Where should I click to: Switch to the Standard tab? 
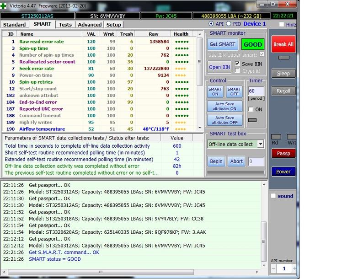pyautogui.click(x=14, y=25)
